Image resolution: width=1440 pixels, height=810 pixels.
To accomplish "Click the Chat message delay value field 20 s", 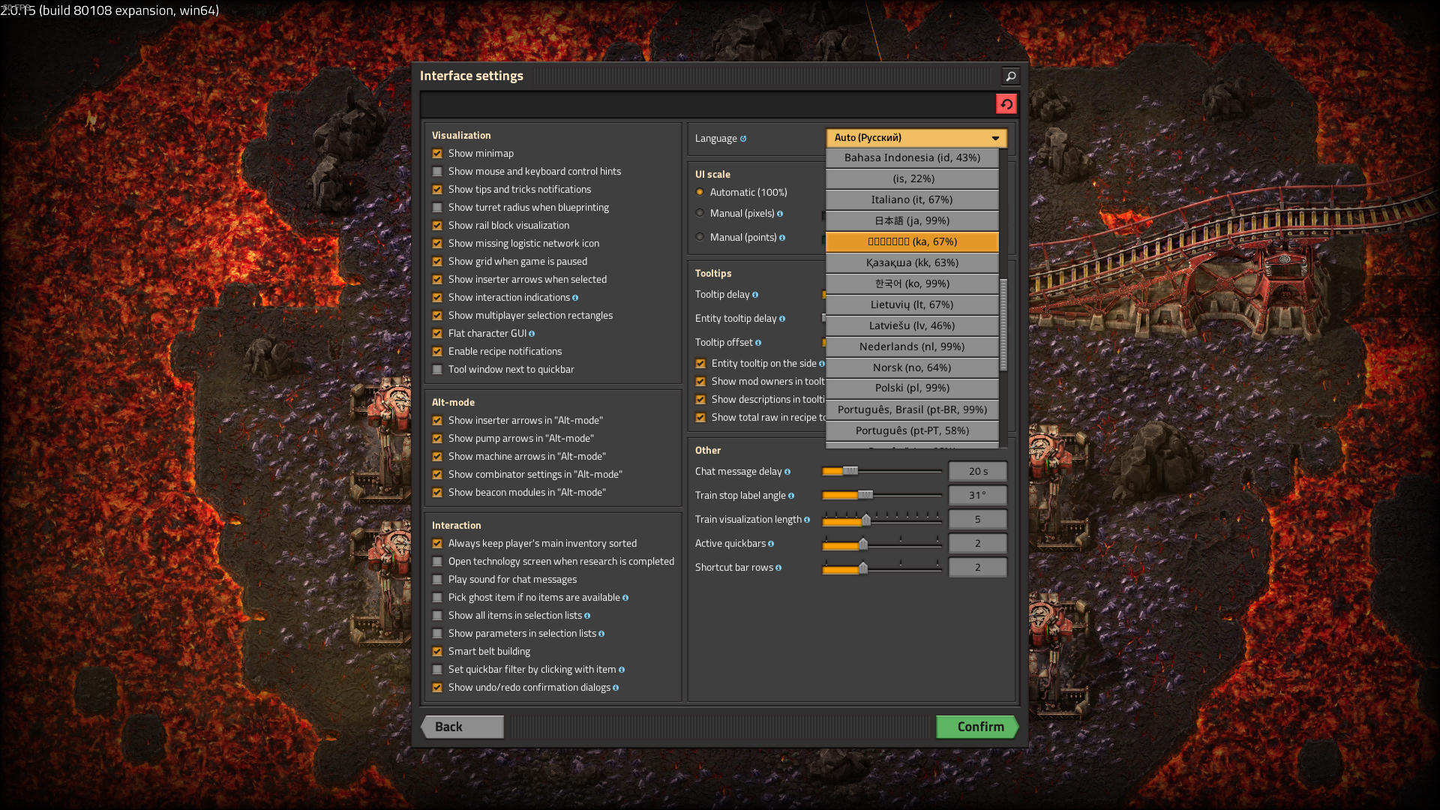I will click(978, 472).
